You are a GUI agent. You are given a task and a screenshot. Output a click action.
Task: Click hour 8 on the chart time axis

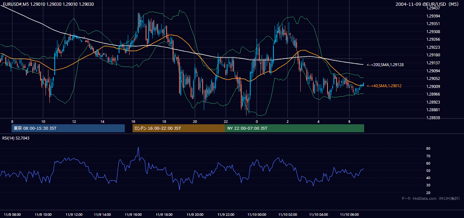click(12, 121)
